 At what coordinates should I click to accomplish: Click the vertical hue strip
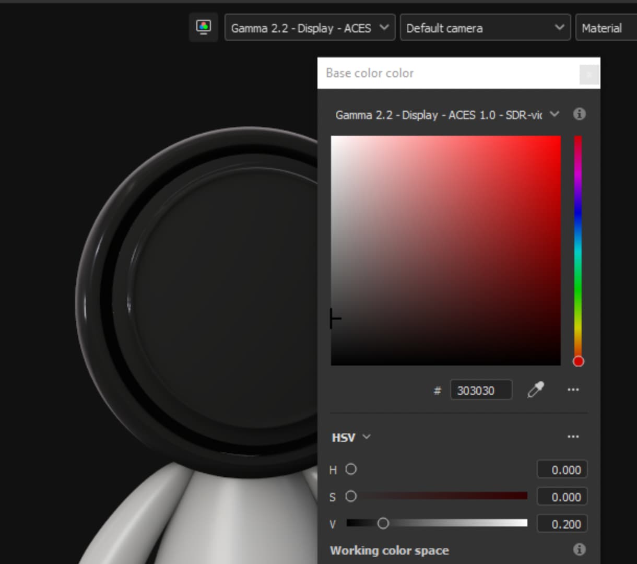578,245
